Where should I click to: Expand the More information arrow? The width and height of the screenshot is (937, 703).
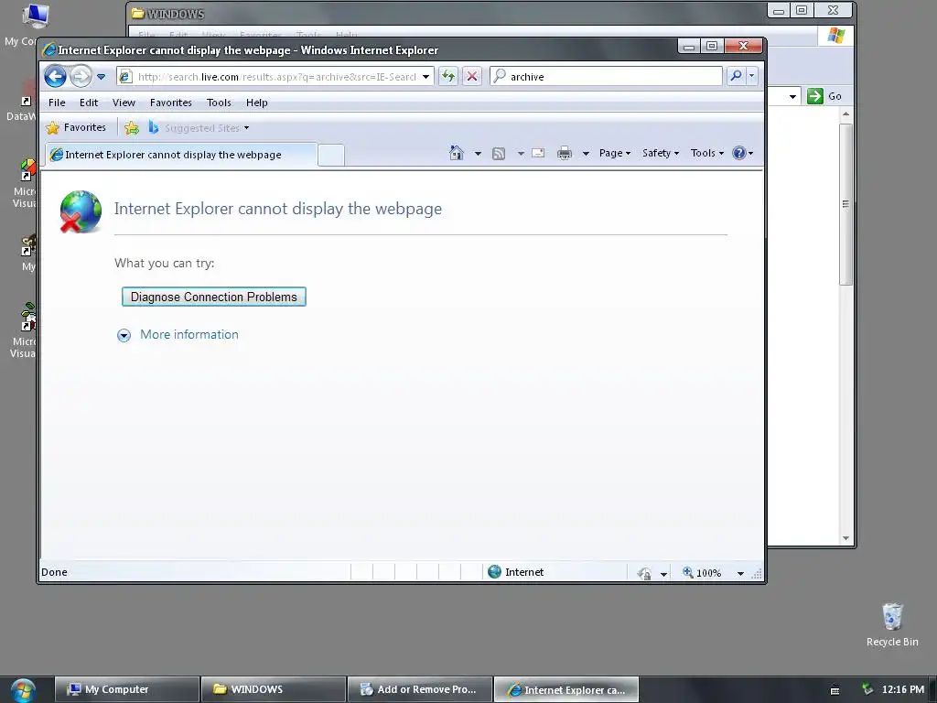[124, 335]
